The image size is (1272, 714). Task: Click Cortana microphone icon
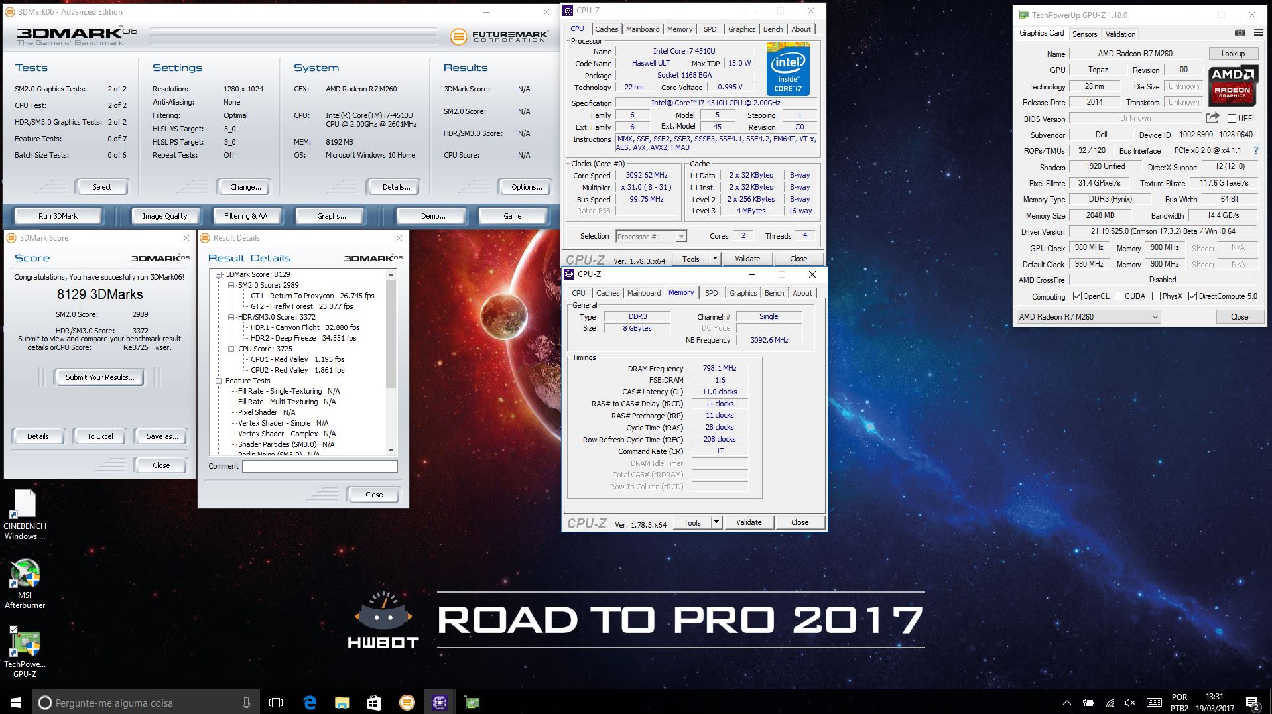point(246,703)
